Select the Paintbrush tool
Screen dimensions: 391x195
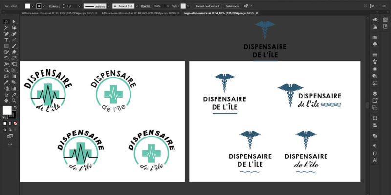point(14,45)
